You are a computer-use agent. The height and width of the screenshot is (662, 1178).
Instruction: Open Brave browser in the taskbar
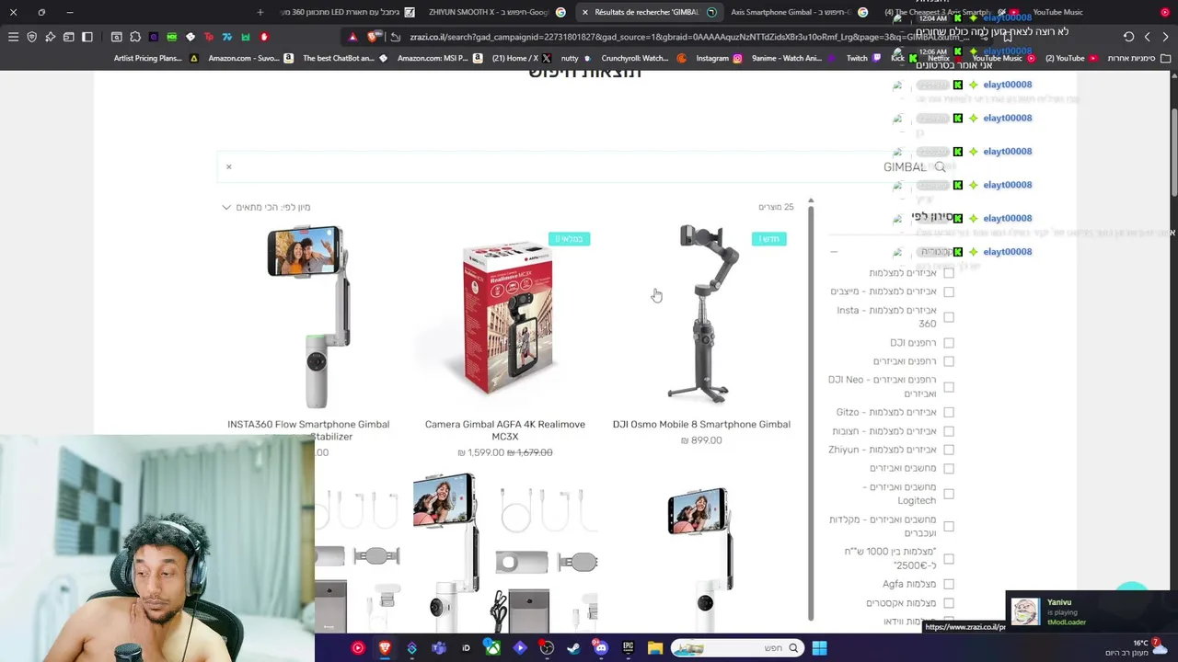[385, 648]
